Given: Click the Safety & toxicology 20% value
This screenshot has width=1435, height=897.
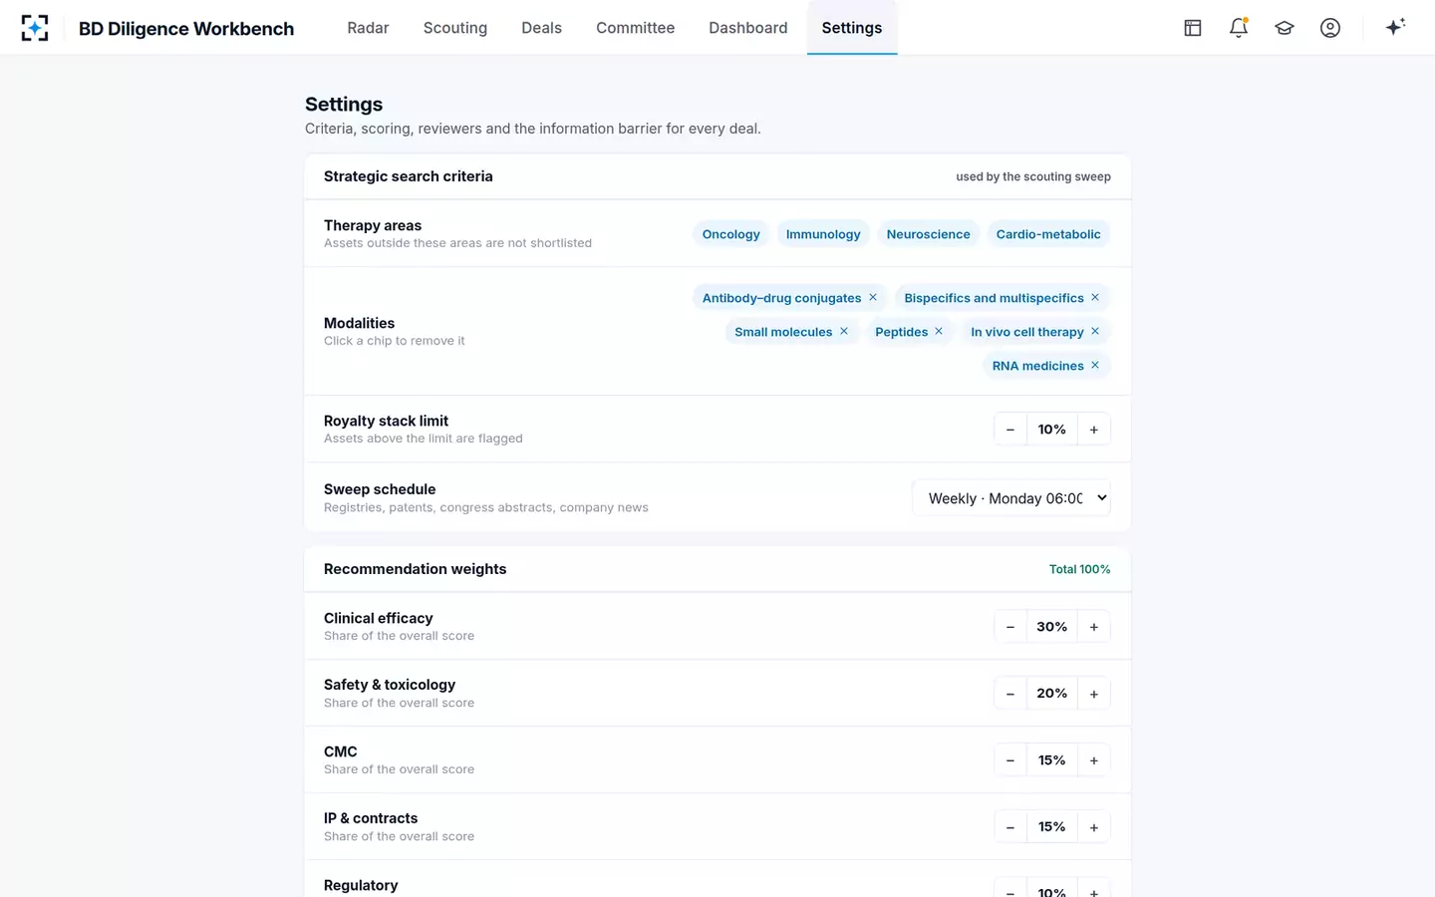Looking at the screenshot, I should pos(1052,694).
